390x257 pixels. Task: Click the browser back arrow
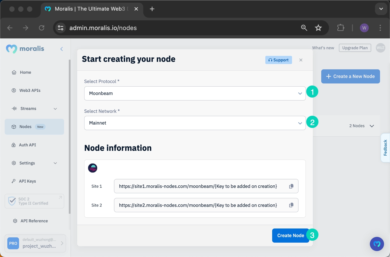[x=10, y=28]
